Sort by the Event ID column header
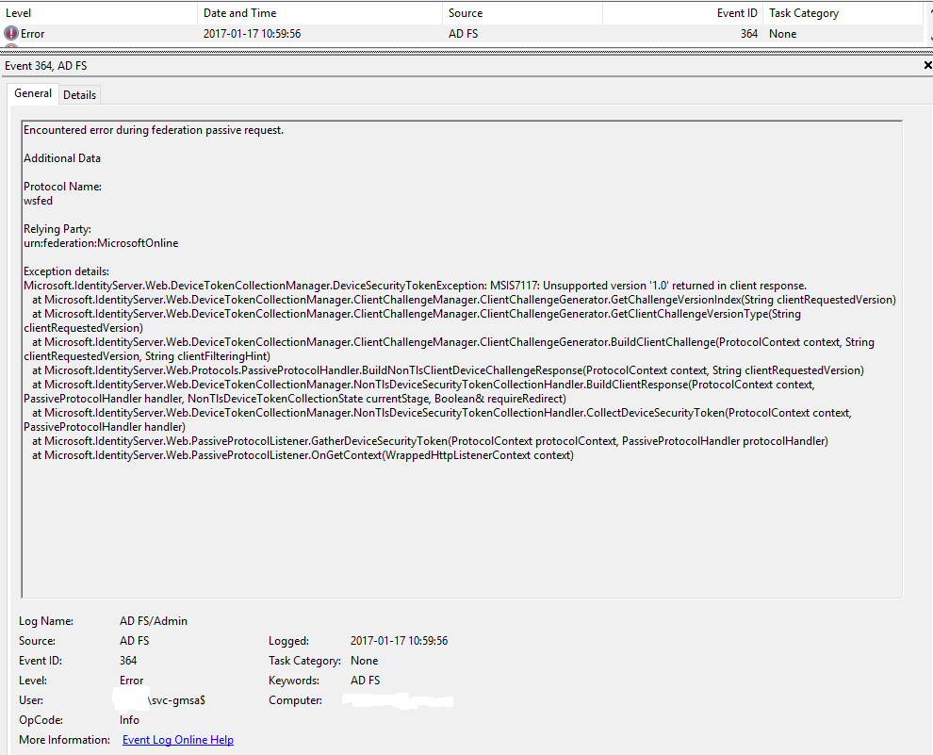This screenshot has height=755, width=933. coord(683,13)
